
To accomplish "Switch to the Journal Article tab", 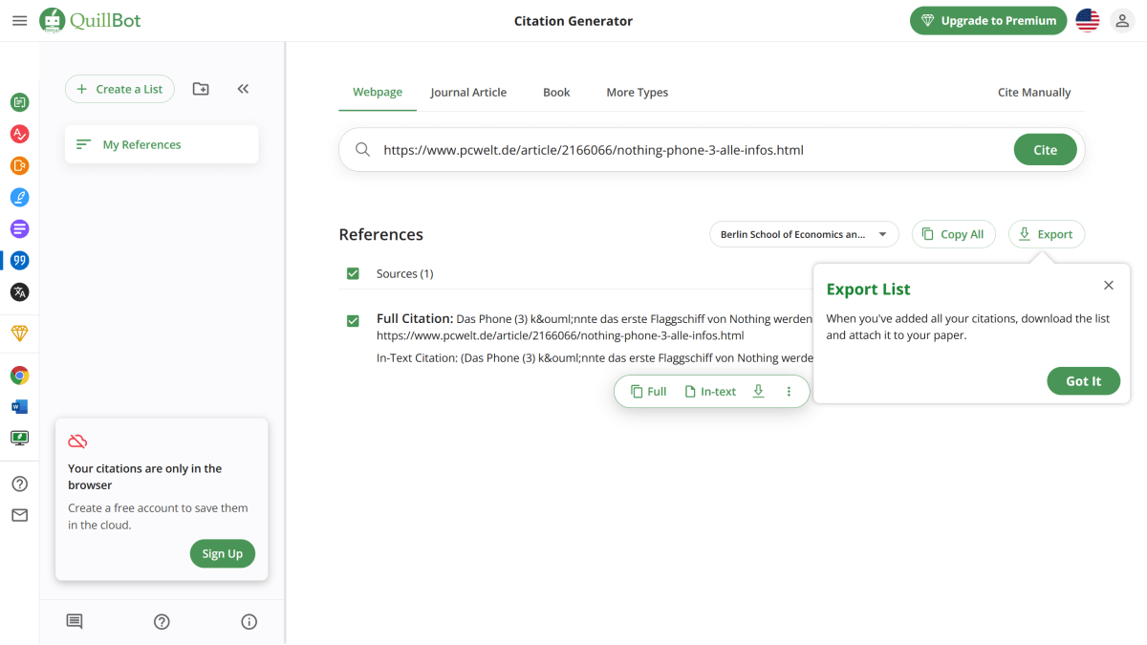I will coord(468,93).
